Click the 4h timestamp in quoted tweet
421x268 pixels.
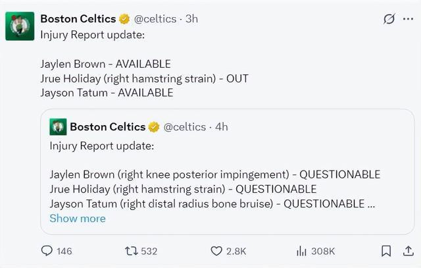222,127
